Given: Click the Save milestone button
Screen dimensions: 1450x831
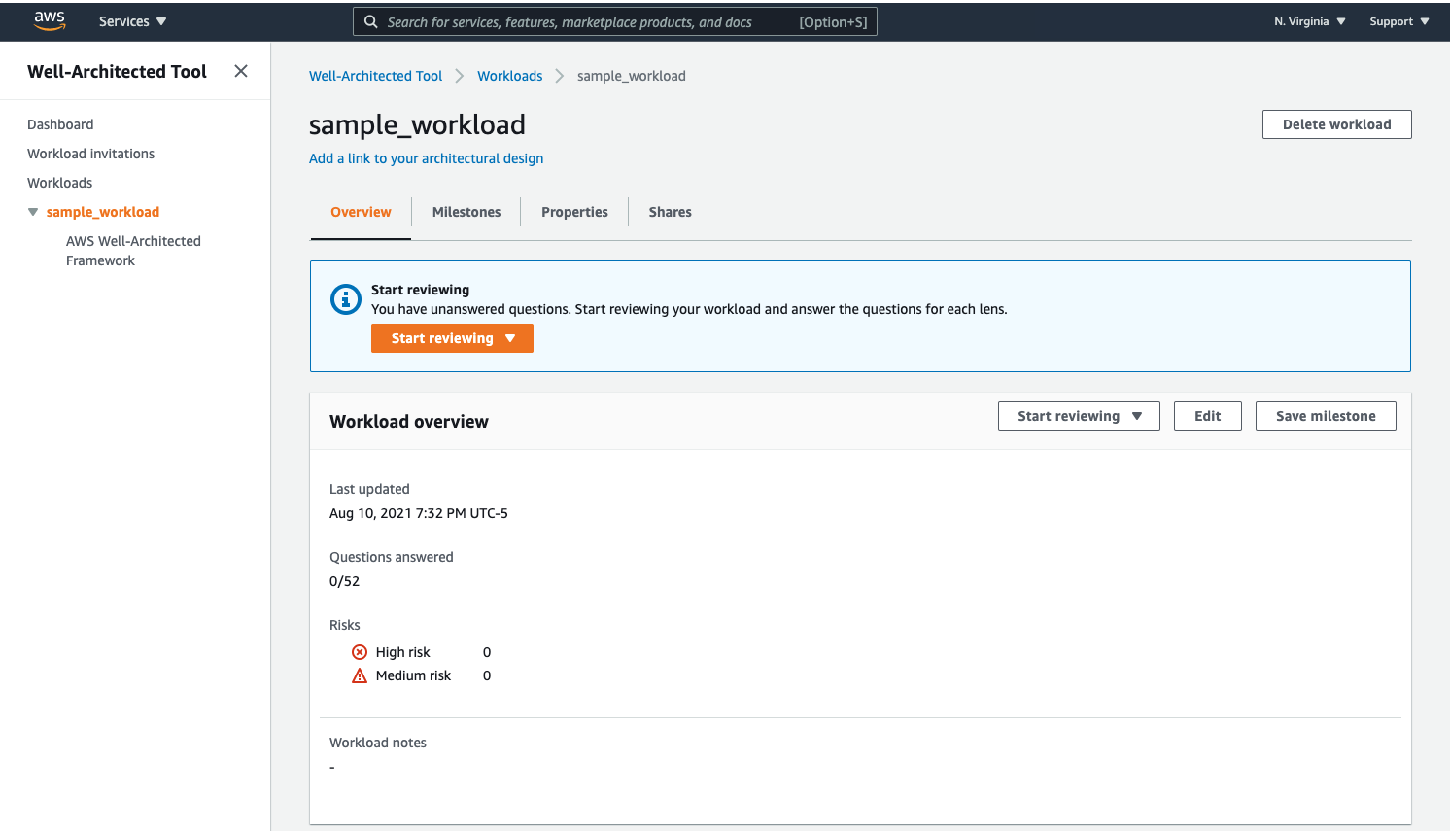Looking at the screenshot, I should [x=1326, y=416].
